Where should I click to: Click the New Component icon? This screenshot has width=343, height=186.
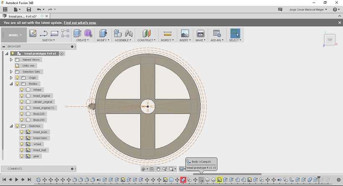click(118, 33)
